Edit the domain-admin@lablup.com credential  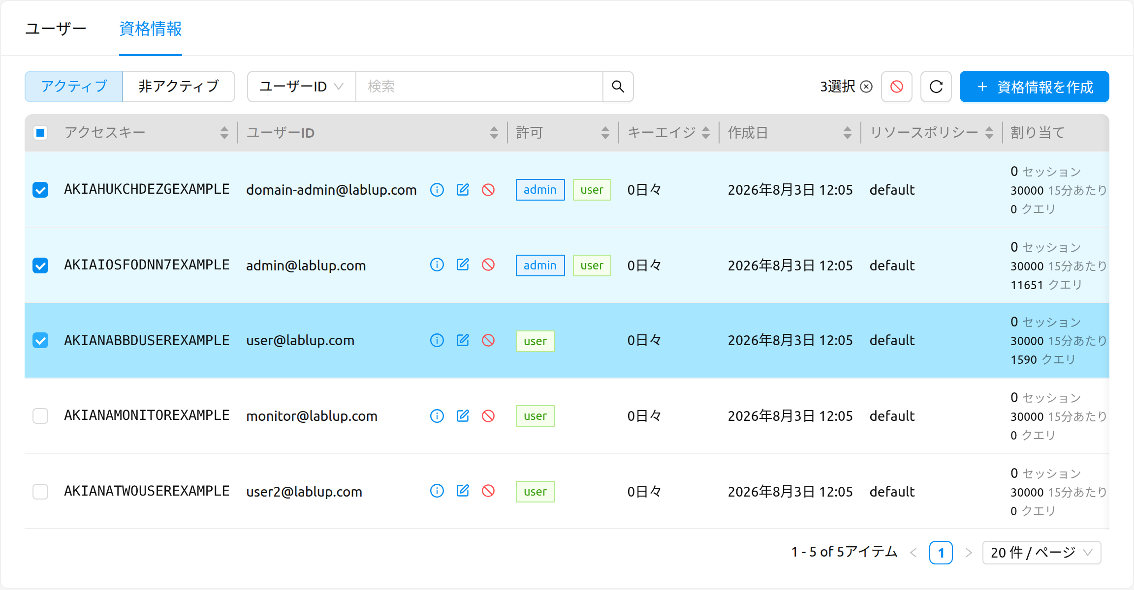(463, 190)
